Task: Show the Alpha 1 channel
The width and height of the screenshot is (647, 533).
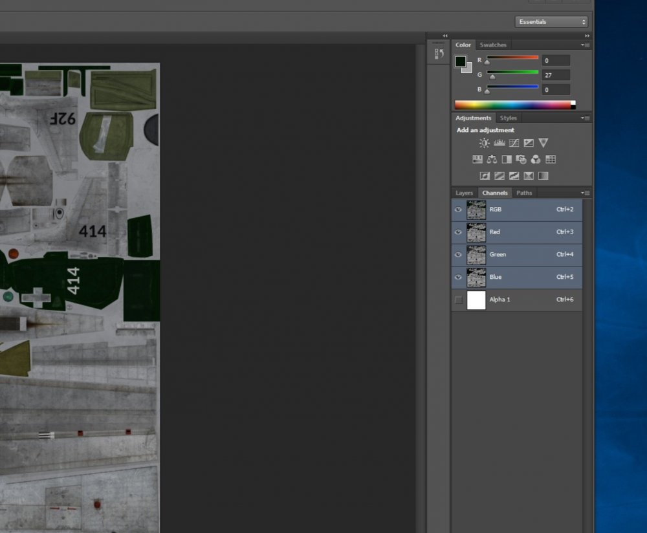Action: pyautogui.click(x=459, y=300)
